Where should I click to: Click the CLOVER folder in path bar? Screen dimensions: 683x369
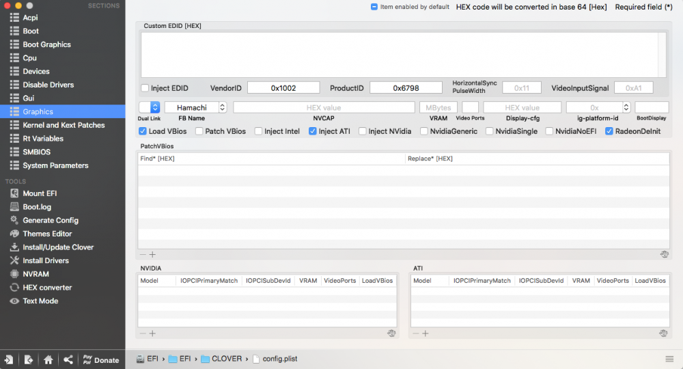click(x=221, y=359)
